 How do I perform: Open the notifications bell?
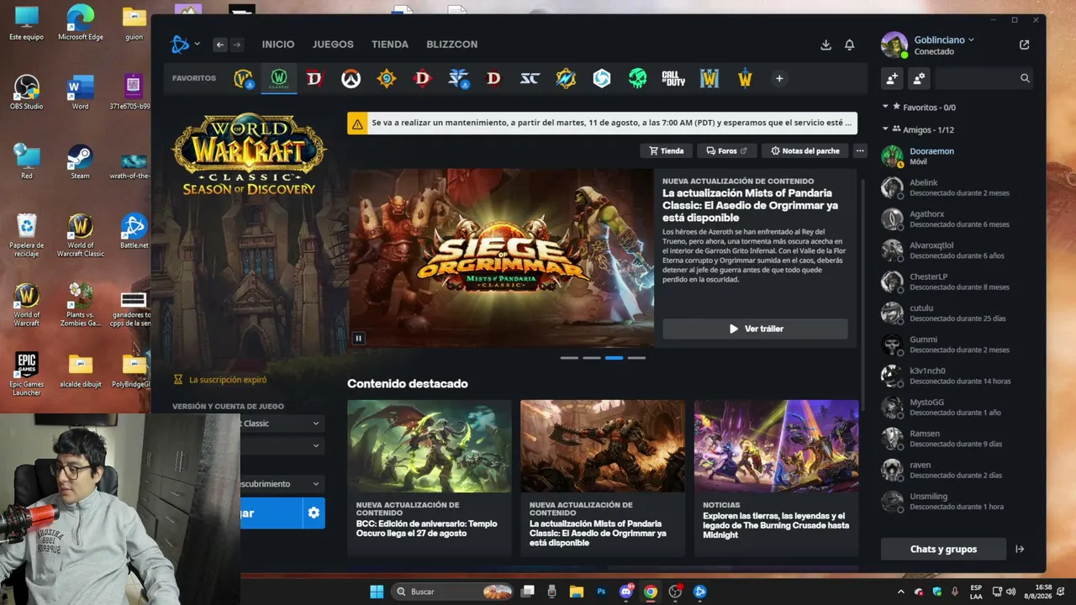(850, 45)
